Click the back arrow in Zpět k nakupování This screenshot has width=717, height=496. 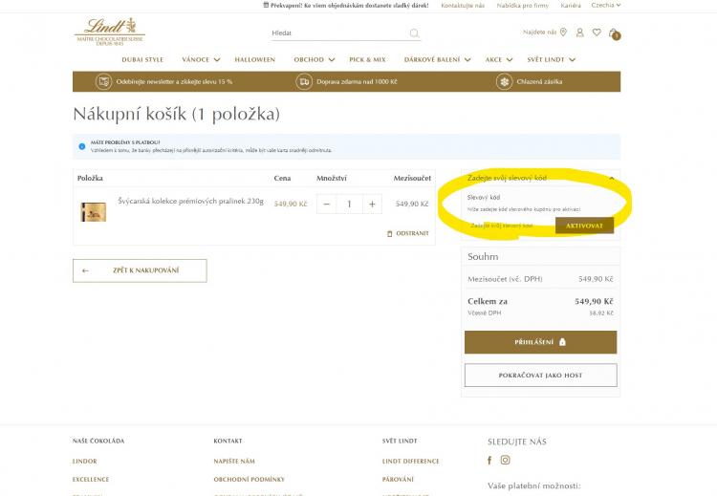coord(85,270)
